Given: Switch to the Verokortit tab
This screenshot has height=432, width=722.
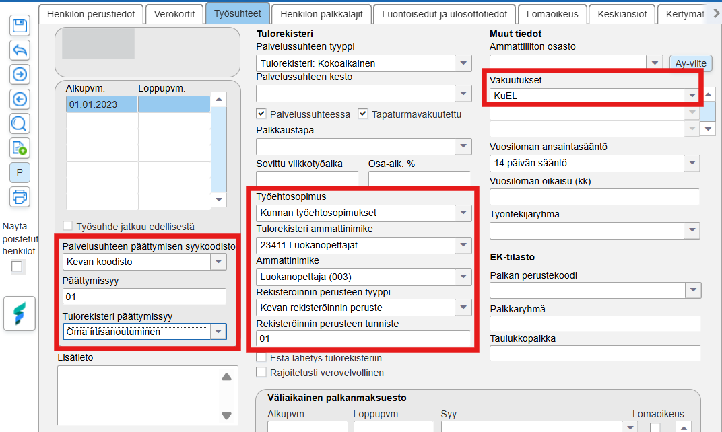Looking at the screenshot, I should click(174, 14).
